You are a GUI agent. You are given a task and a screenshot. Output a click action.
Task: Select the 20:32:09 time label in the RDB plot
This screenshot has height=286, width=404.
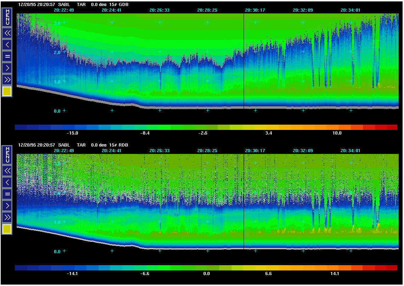303,150
